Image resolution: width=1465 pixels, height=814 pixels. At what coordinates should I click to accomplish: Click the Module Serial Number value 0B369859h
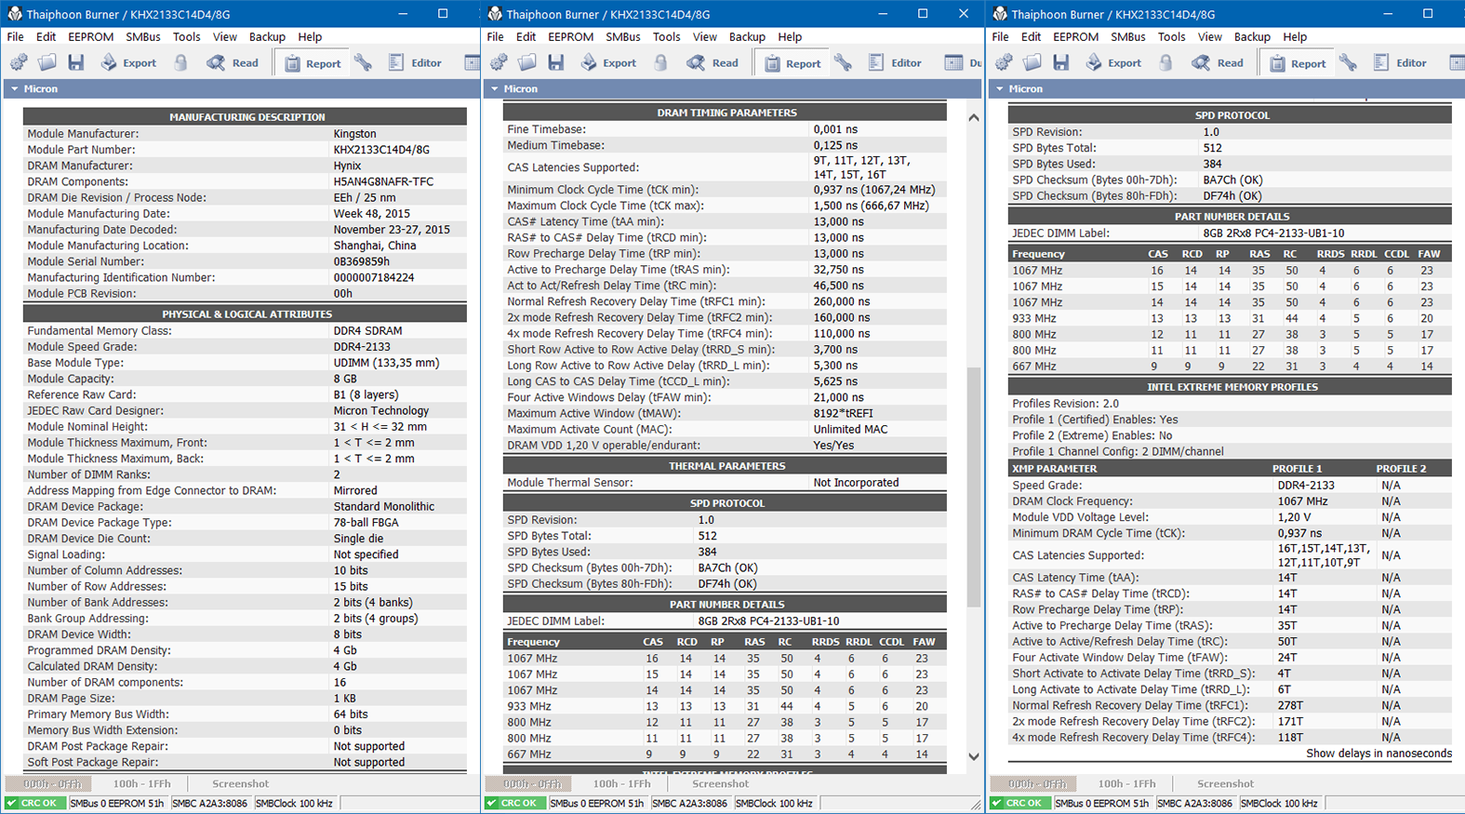click(361, 261)
